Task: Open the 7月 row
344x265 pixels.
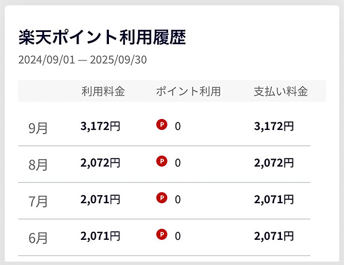Action: tap(38, 201)
